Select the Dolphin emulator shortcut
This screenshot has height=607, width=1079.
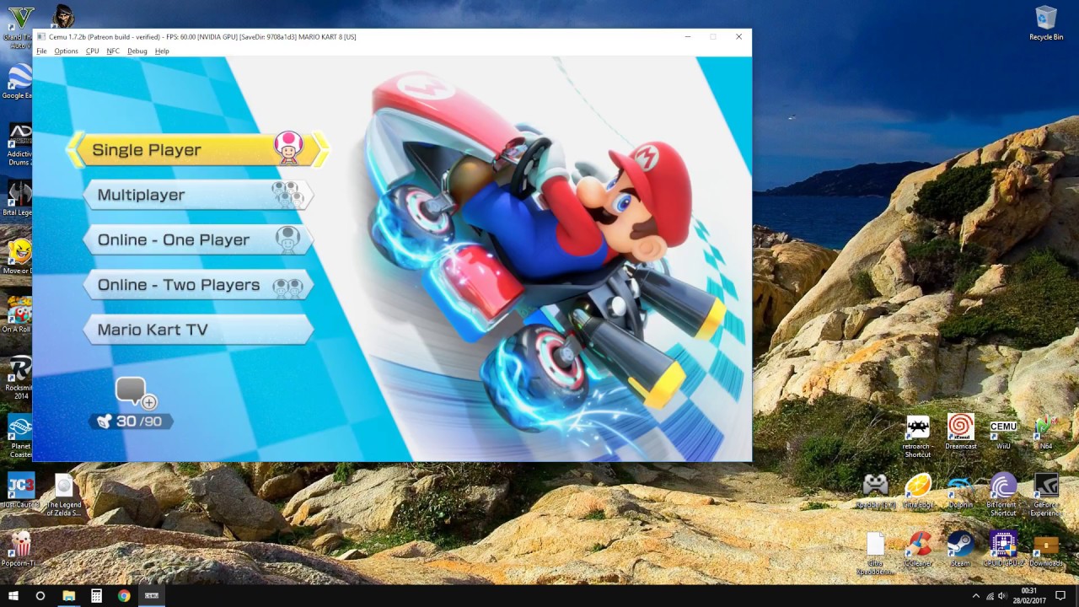click(960, 490)
